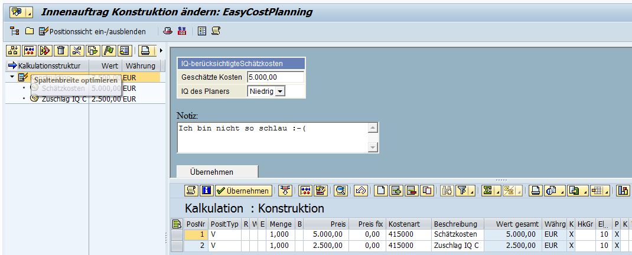
Task: Collapse the Konstruktion tree node
Action: coord(12,77)
